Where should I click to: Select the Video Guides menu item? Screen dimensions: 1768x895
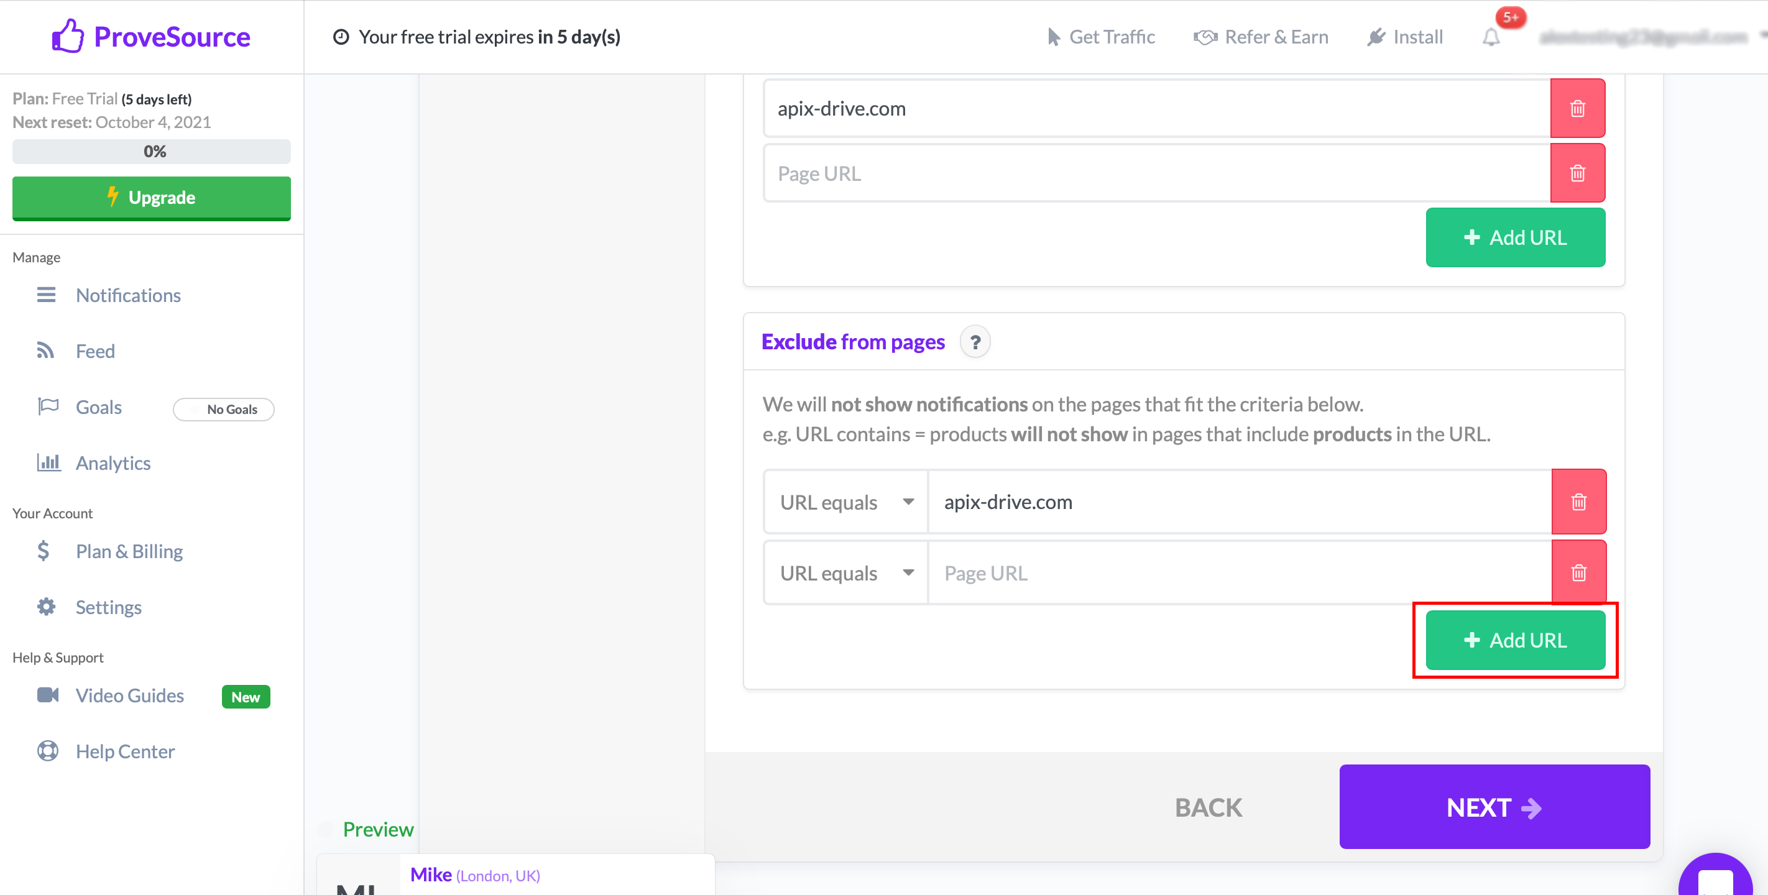129,695
